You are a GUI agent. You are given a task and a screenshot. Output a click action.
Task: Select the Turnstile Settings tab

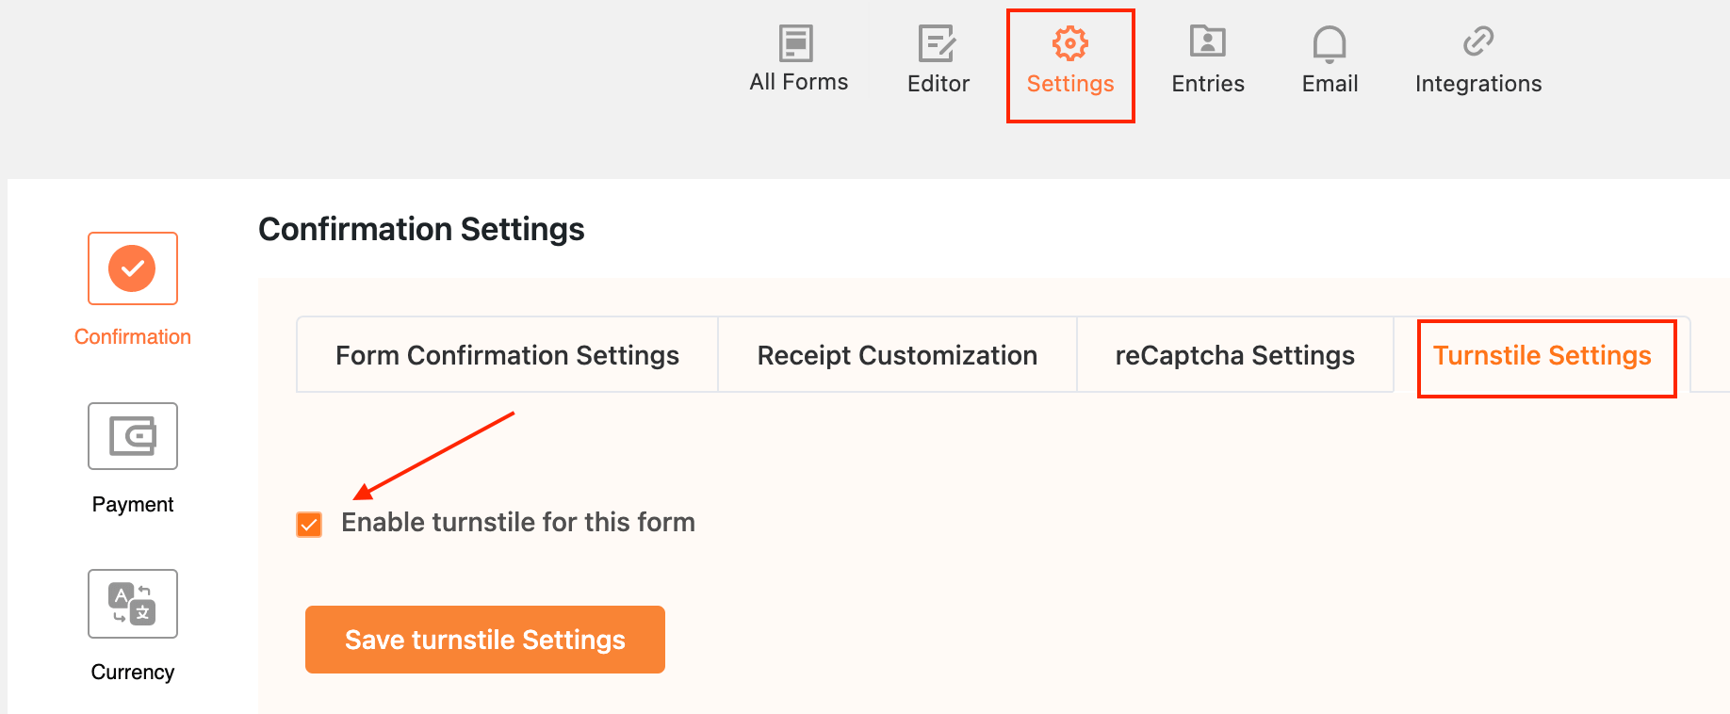1542,356
